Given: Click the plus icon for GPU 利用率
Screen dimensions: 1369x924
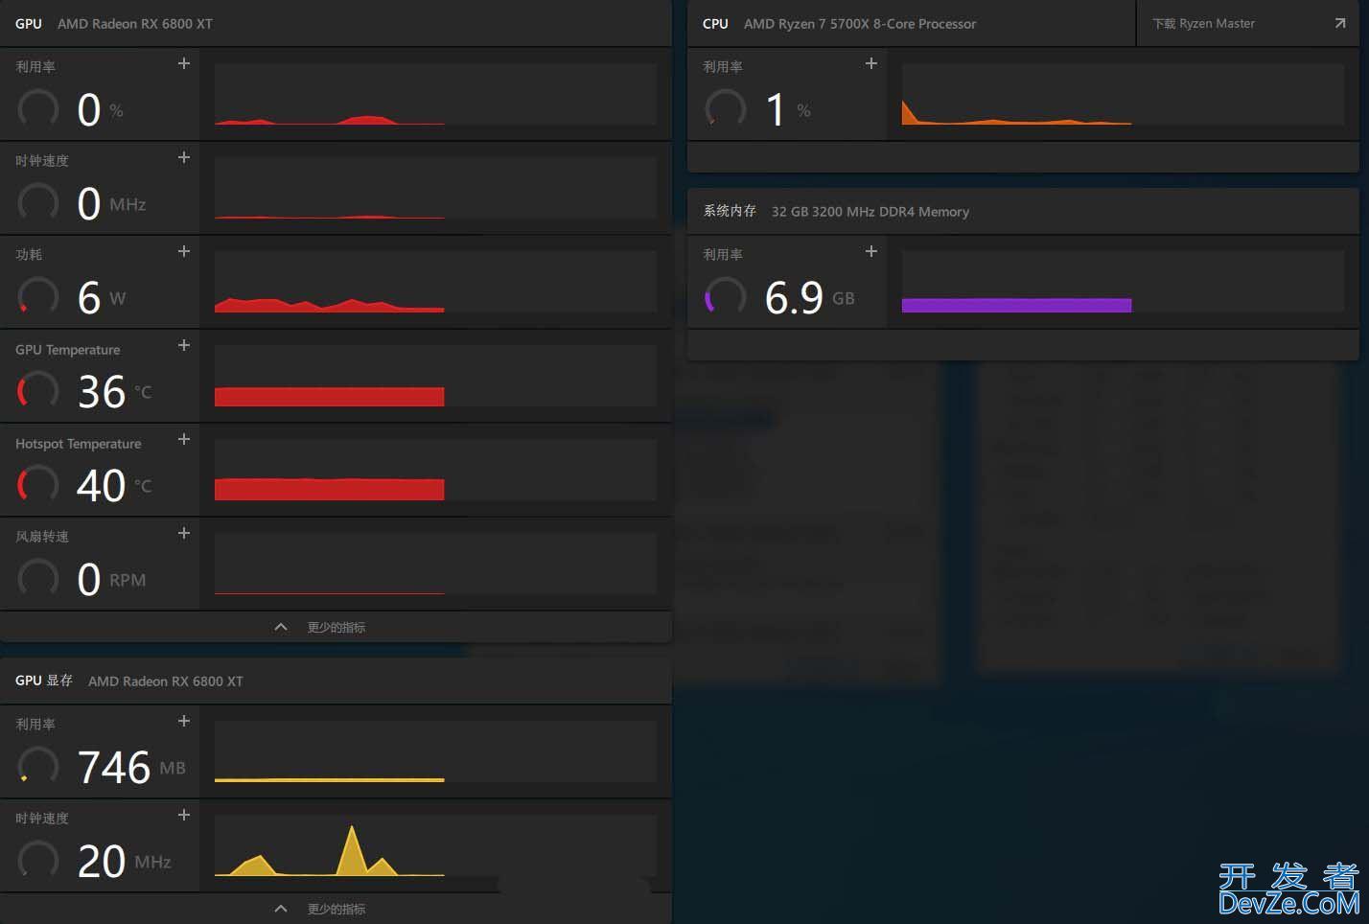Looking at the screenshot, I should [184, 63].
